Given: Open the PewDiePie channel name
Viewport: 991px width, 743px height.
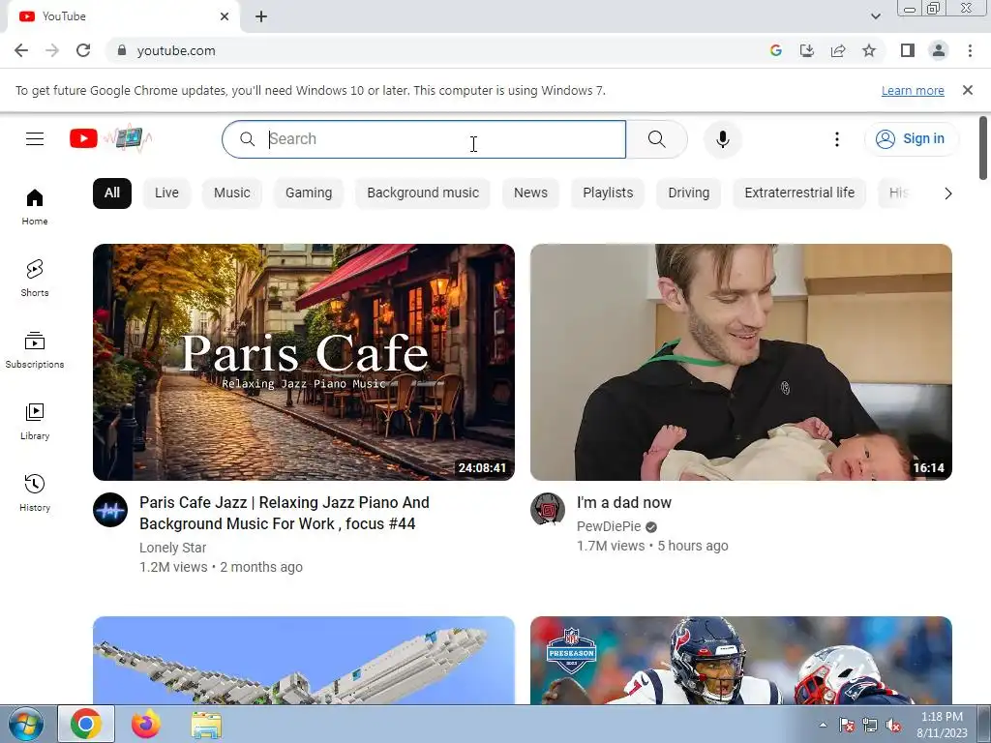Looking at the screenshot, I should (x=609, y=526).
